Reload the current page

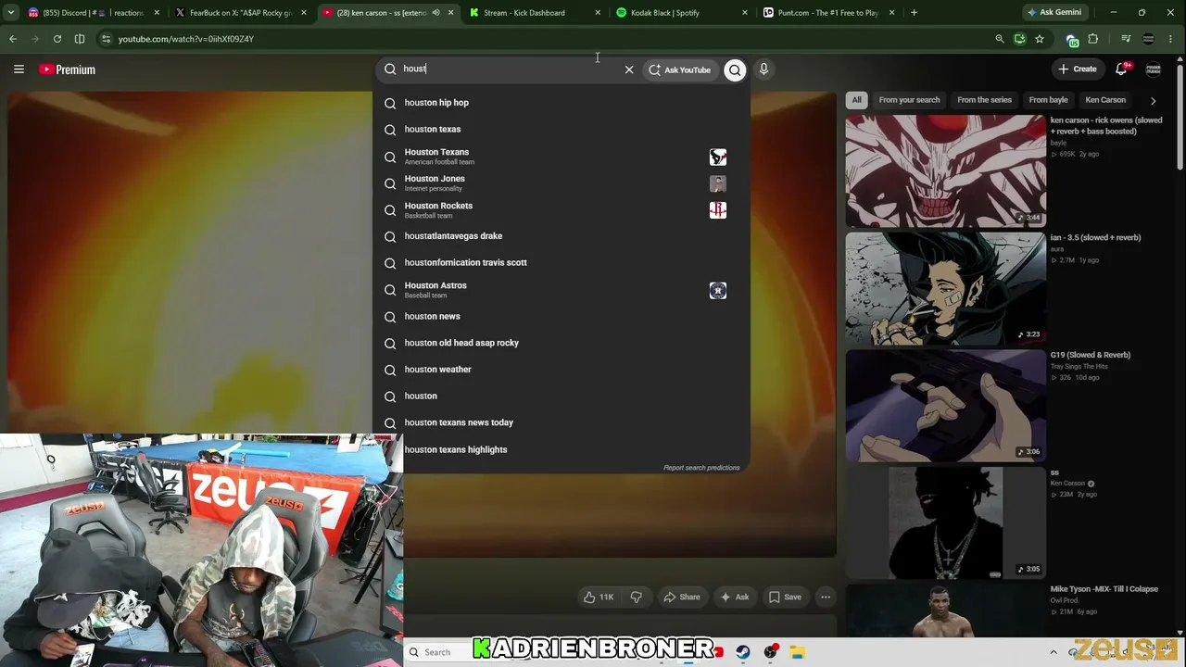[57, 39]
